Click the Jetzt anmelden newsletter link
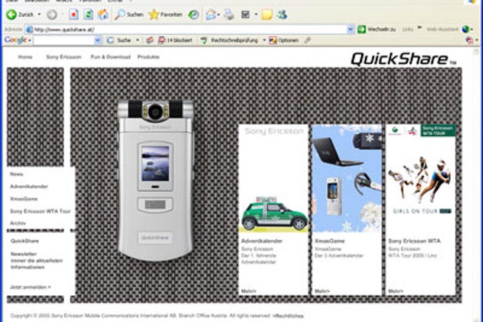The width and height of the screenshot is (483, 322). [30, 287]
